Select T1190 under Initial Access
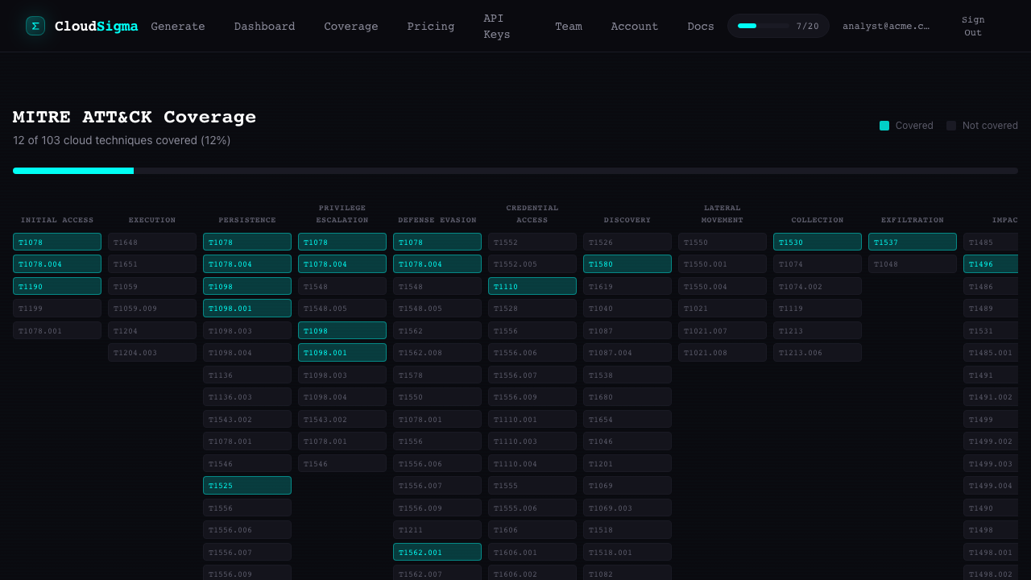The height and width of the screenshot is (580, 1031). click(x=57, y=286)
